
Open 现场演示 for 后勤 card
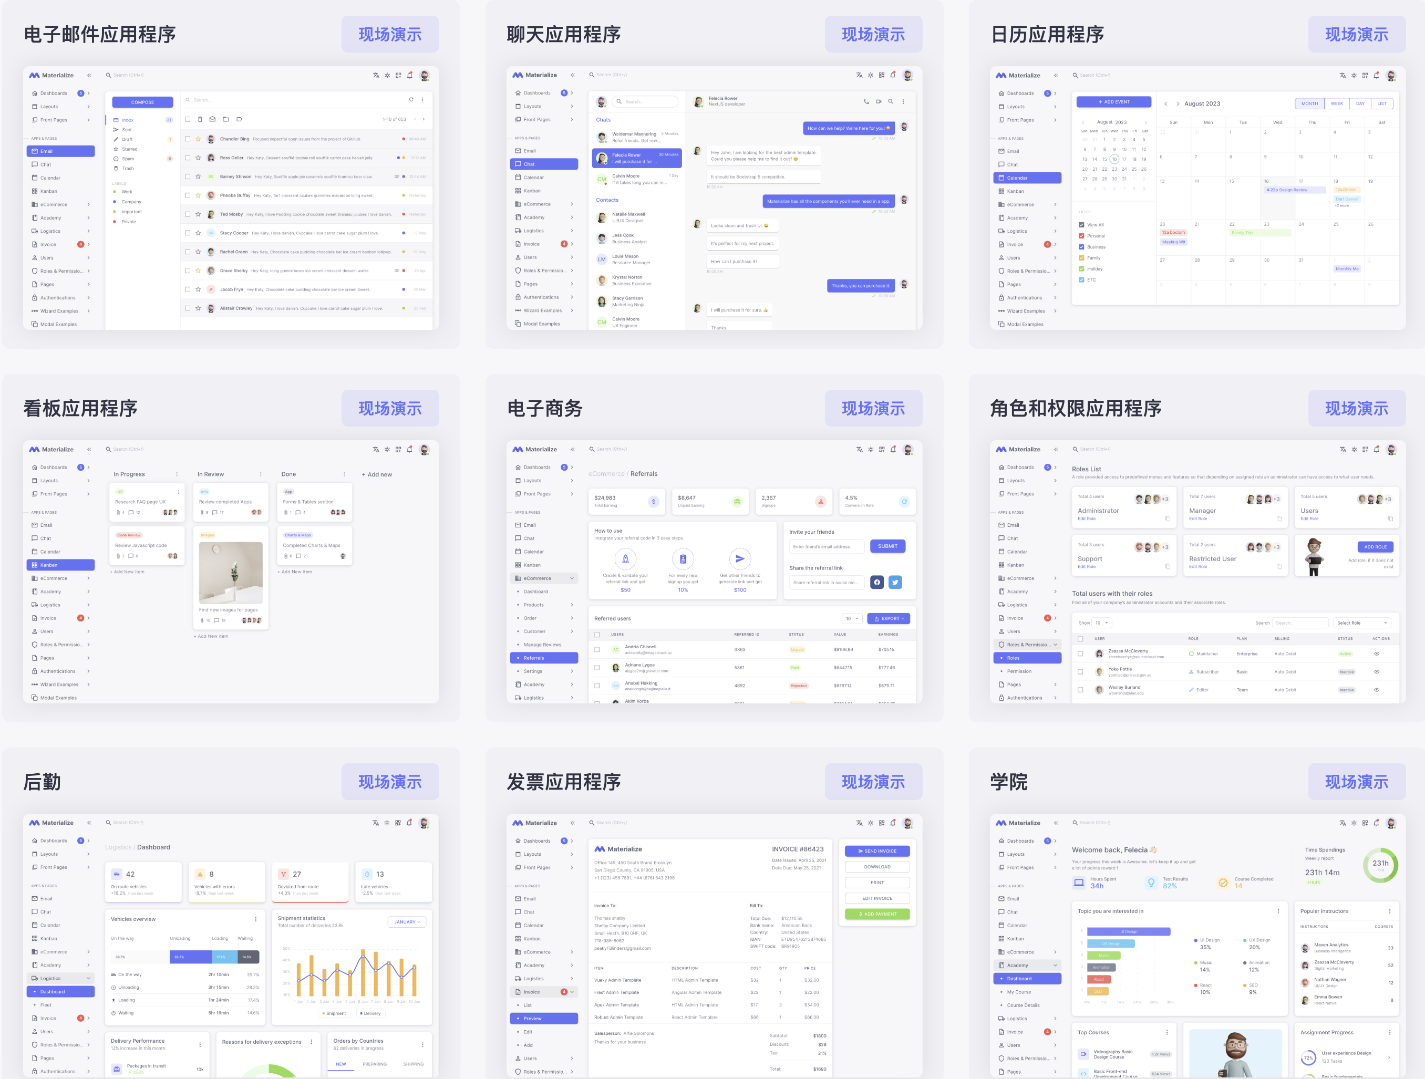[x=390, y=781]
